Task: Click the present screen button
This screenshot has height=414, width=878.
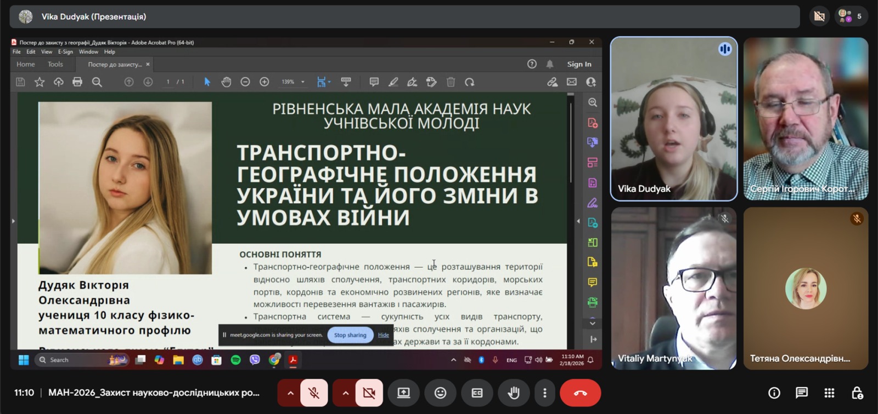Action: [403, 393]
